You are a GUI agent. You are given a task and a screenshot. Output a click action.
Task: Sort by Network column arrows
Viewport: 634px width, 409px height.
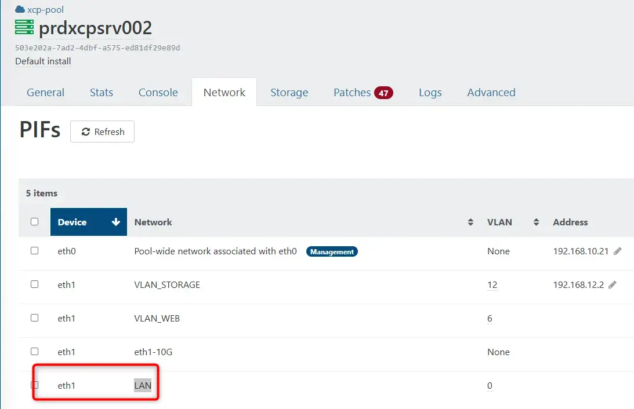470,222
